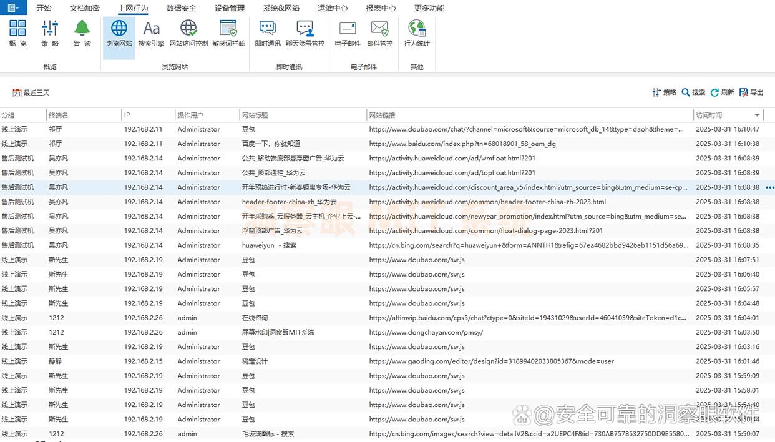Click the www.gaoding.com editor link
Image resolution: width=775 pixels, height=442 pixels.
click(x=491, y=361)
